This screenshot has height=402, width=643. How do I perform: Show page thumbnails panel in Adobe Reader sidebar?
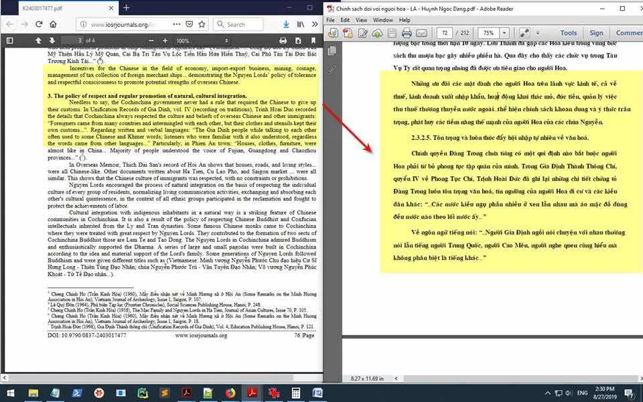(332, 51)
